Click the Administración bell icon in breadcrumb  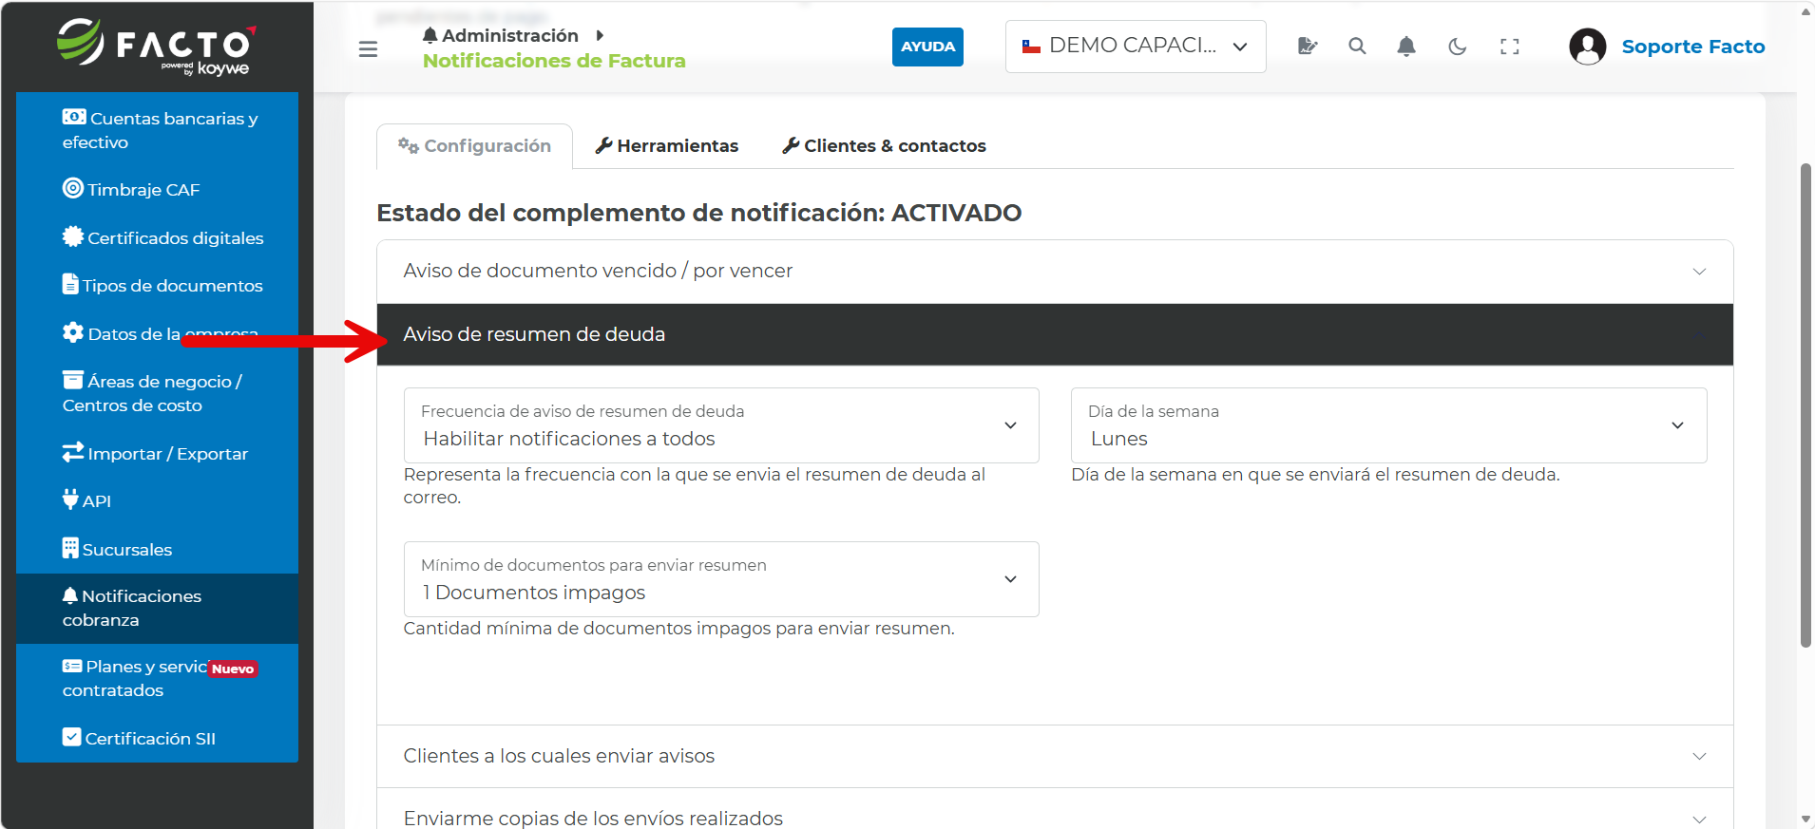pos(430,35)
